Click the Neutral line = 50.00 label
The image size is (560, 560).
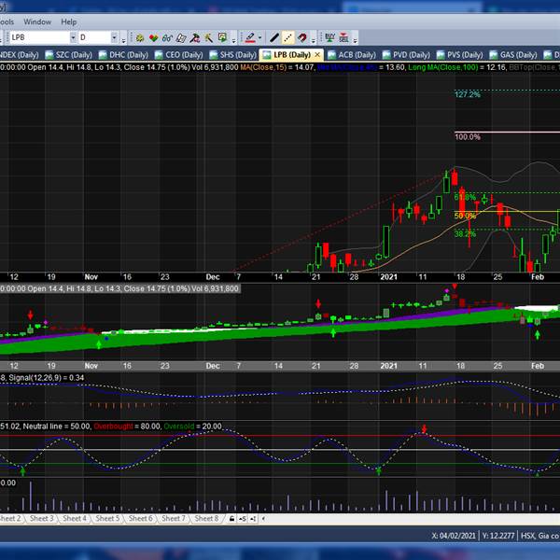tap(57, 427)
